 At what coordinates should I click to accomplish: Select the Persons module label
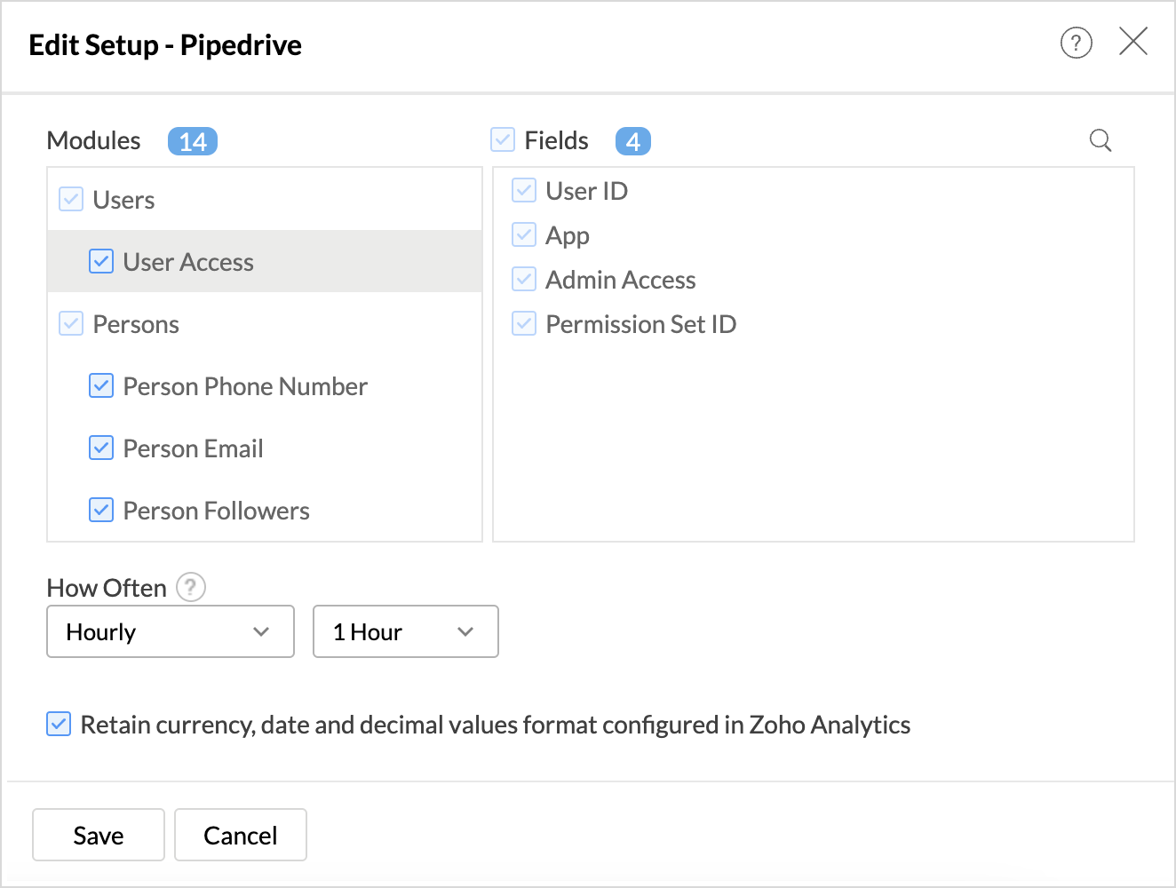pyautogui.click(x=136, y=324)
